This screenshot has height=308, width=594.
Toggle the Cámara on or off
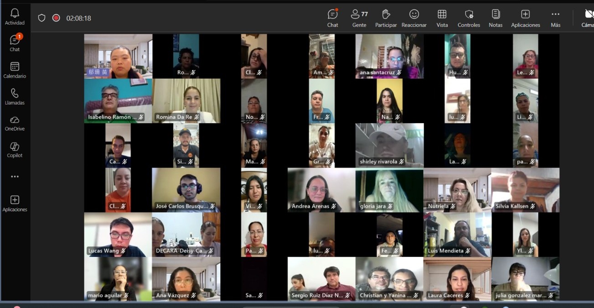(588, 18)
